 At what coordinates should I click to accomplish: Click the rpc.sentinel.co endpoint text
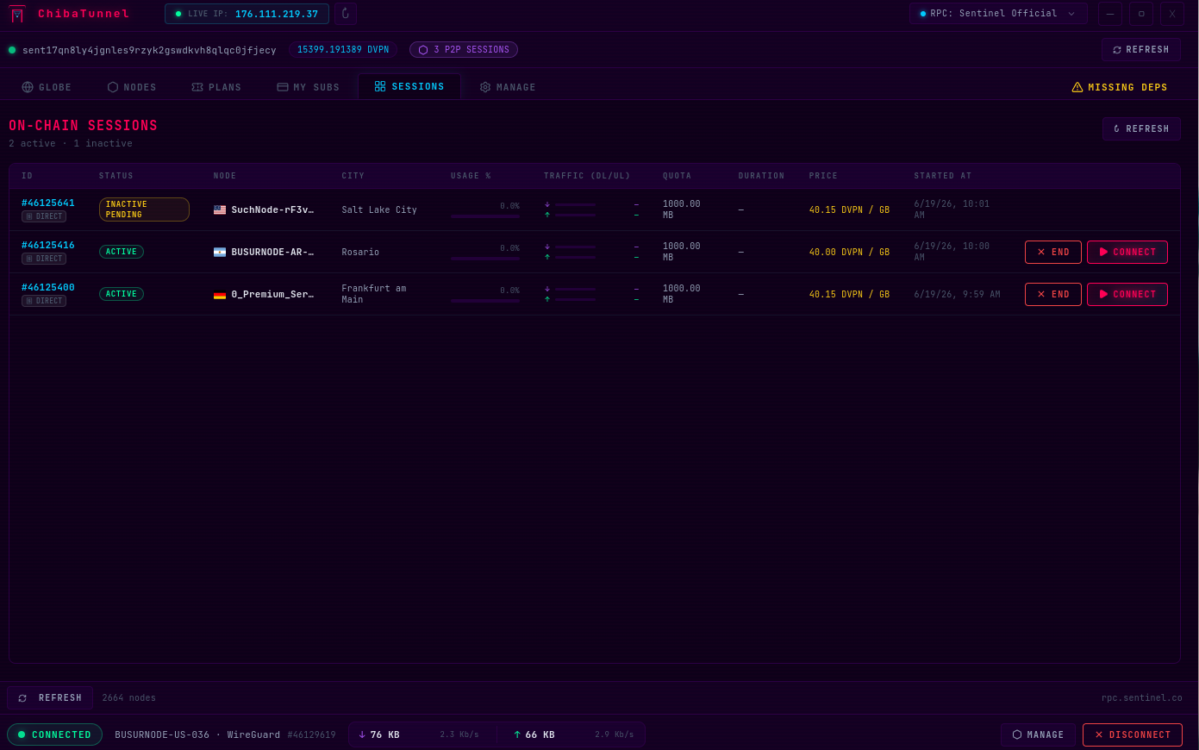[1142, 698]
